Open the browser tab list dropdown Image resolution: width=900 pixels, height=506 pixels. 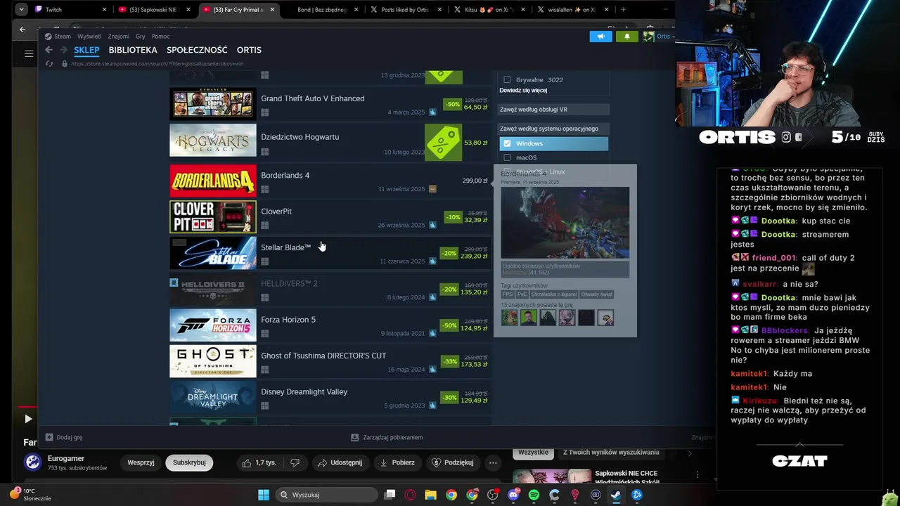coord(22,10)
